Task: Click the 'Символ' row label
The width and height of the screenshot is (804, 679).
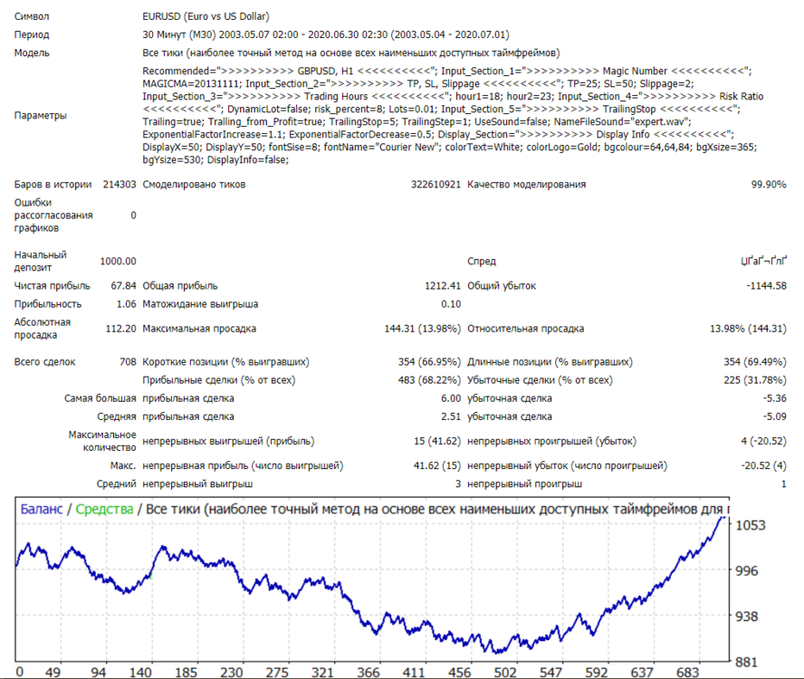Action: (x=32, y=16)
